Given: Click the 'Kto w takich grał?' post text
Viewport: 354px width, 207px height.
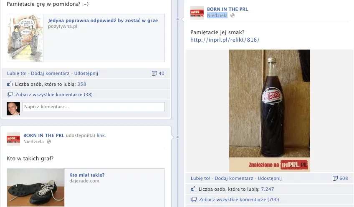Looking at the screenshot, I should 30,159.
